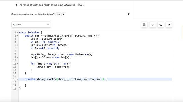
Task: Place cursor inside scanRow parameter list after 'int'
Action: [x=102, y=79]
